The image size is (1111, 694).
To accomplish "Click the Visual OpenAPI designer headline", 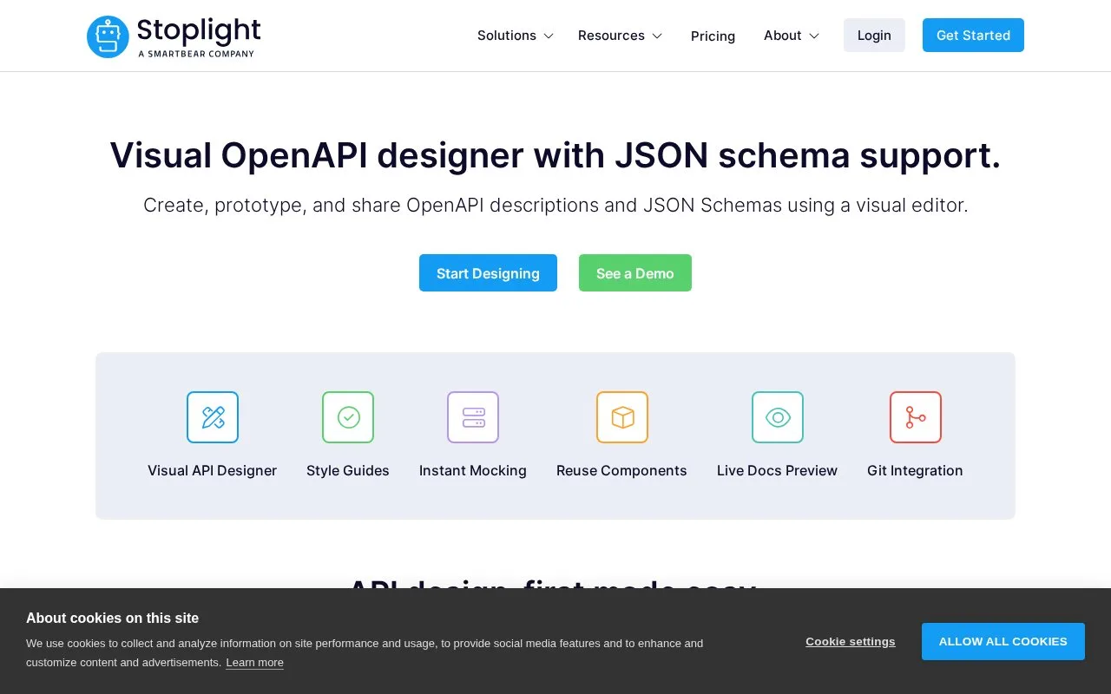I will pos(555,155).
